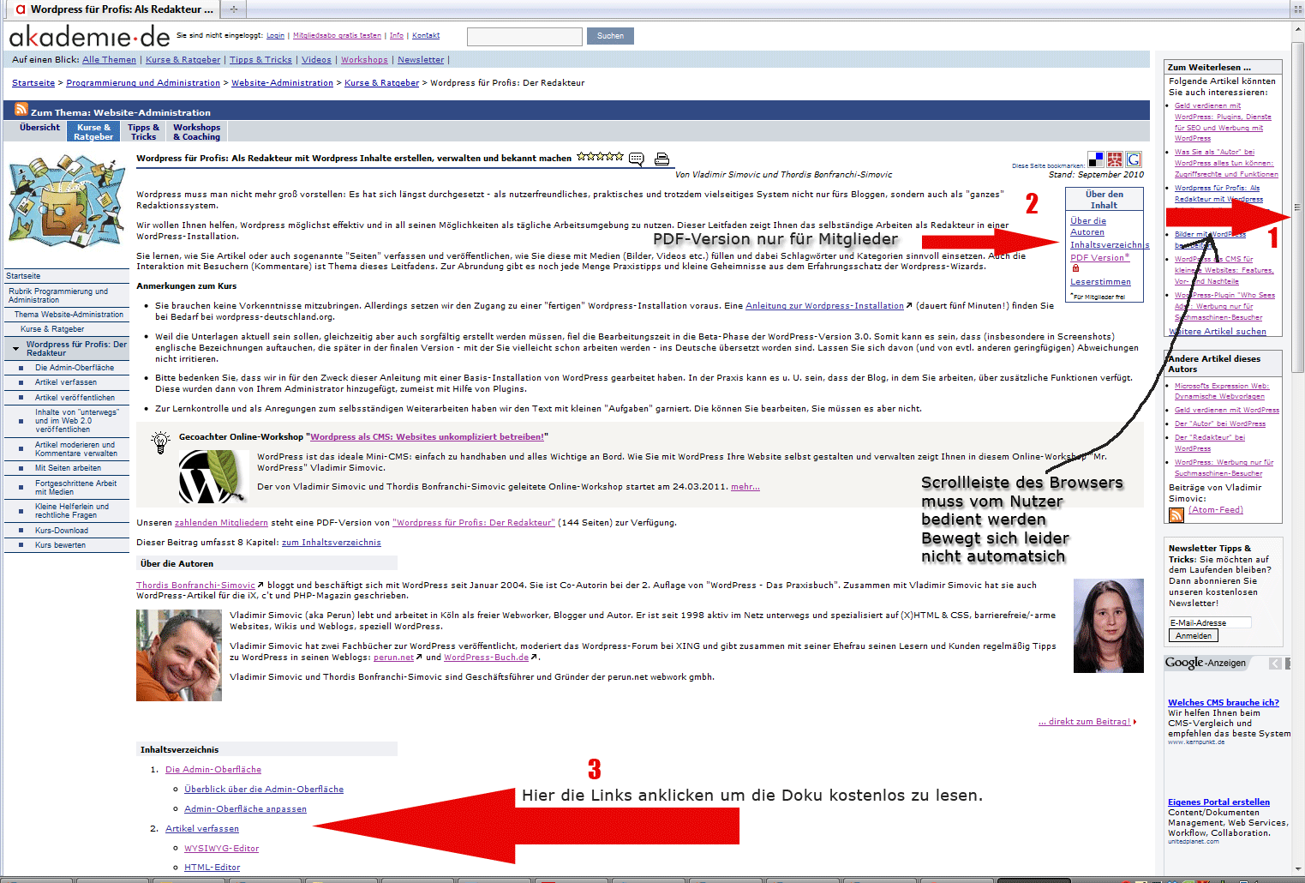The image size is (1305, 883).
Task: Open the Leserstimmen link
Action: tap(1100, 282)
